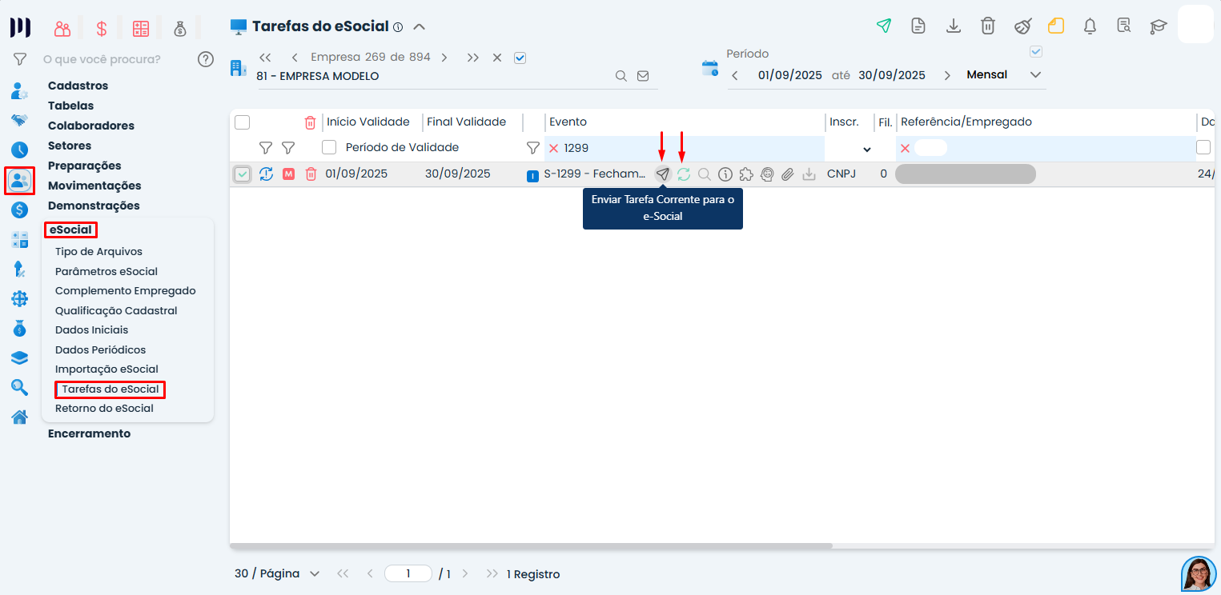Go to the next company

click(x=444, y=58)
